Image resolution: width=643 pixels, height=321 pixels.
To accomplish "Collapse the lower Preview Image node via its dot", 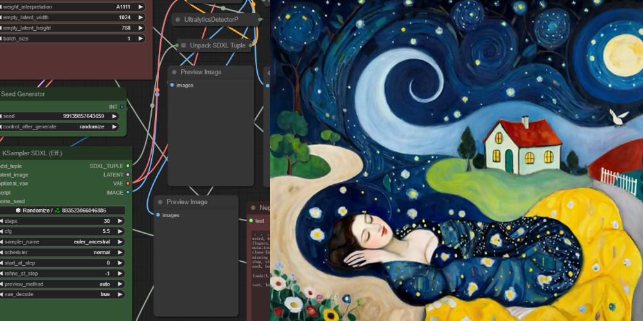I will (160, 202).
